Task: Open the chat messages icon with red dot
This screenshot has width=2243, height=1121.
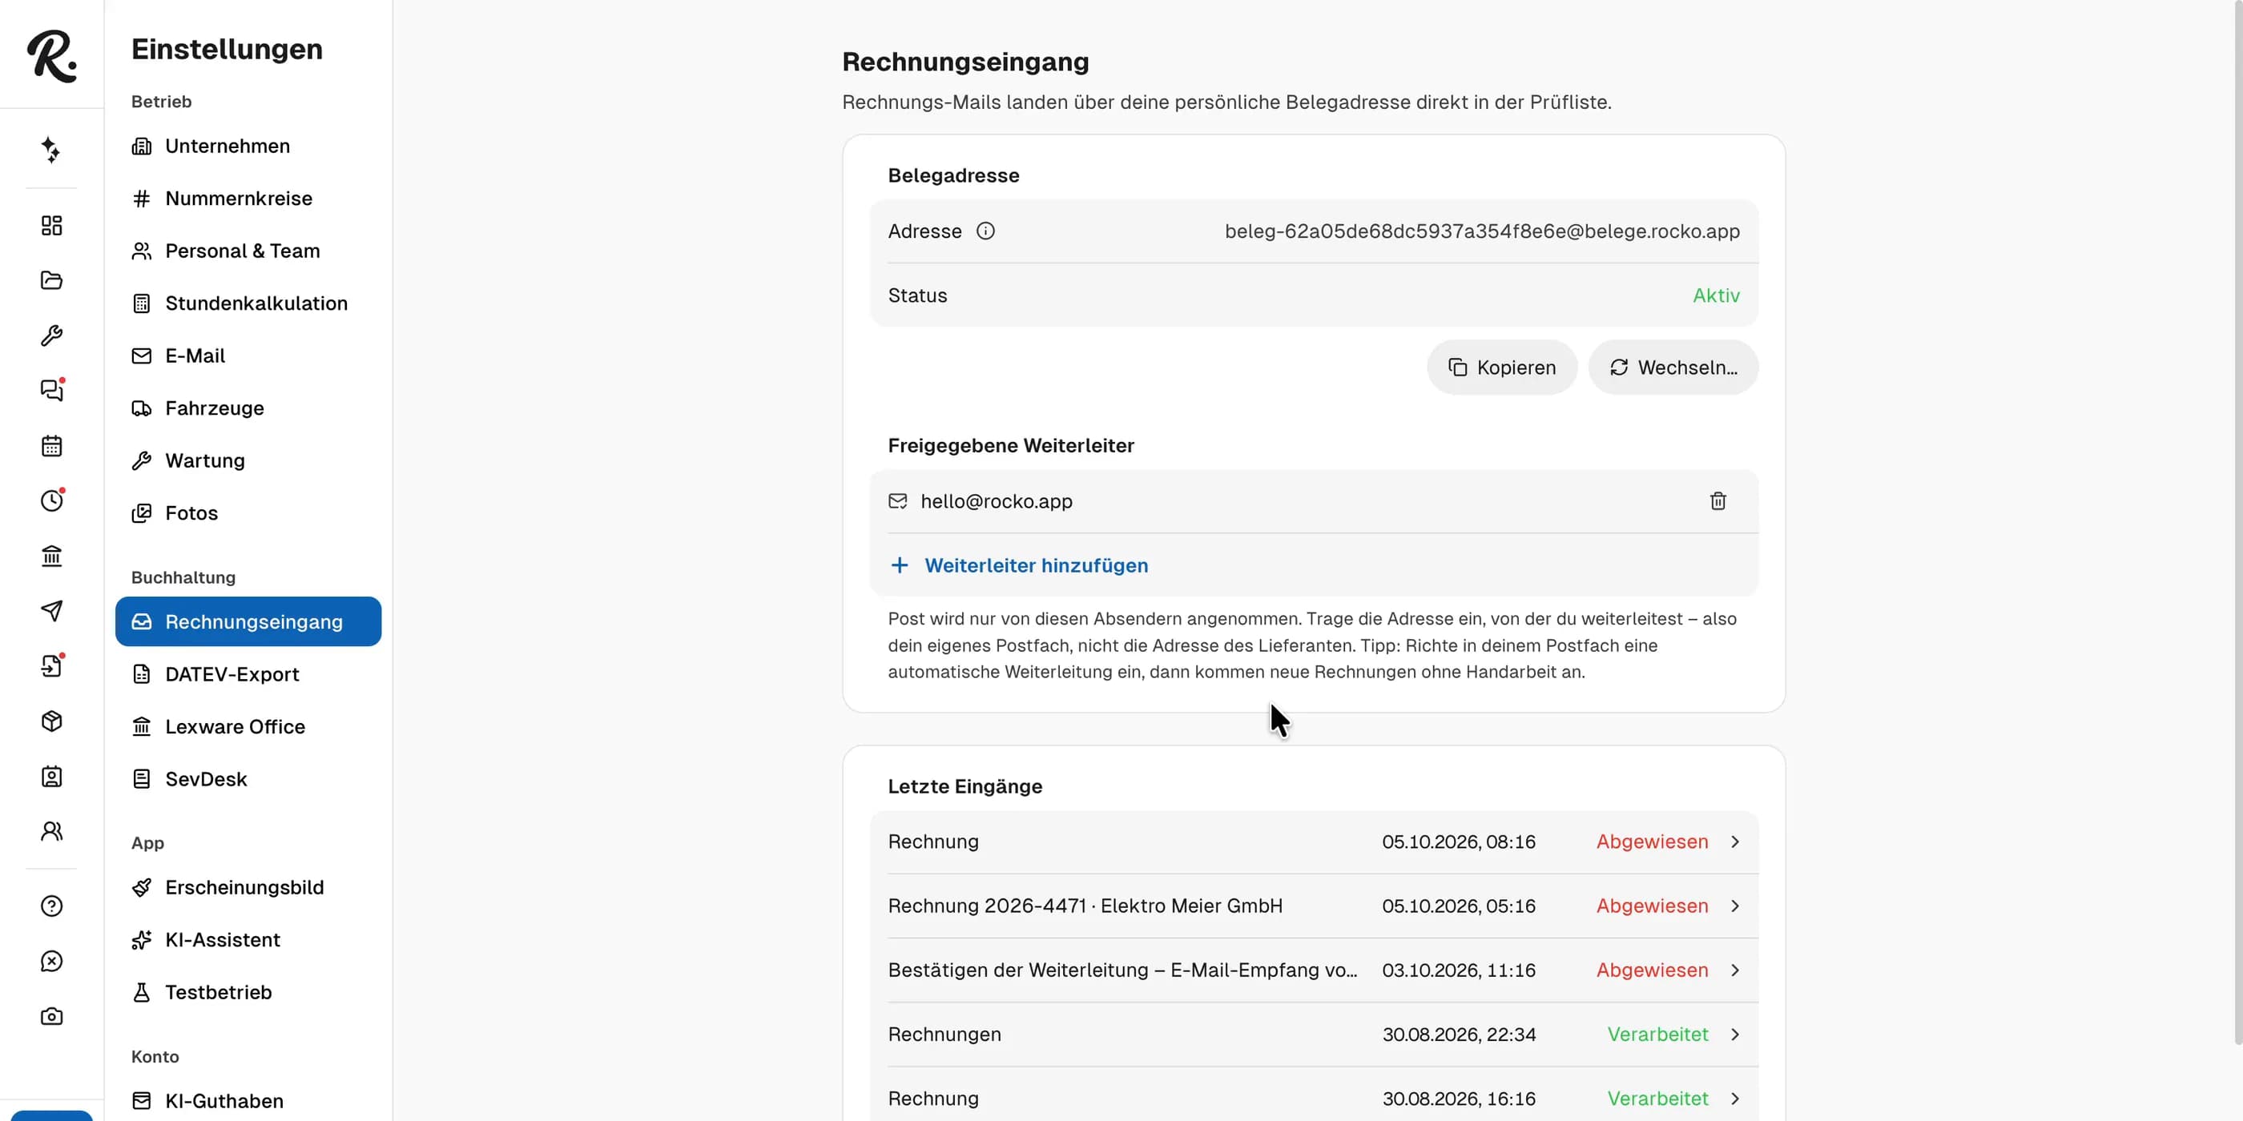Action: (x=51, y=390)
